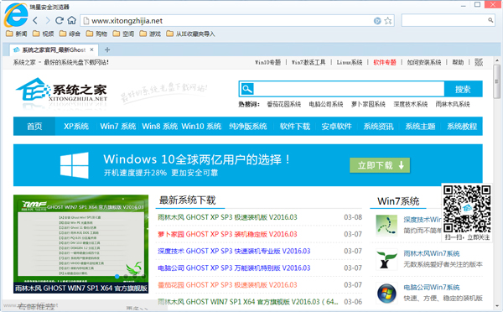This screenshot has height=312, width=503.
Task: Click the Rising browser e logo
Action: 16,15
